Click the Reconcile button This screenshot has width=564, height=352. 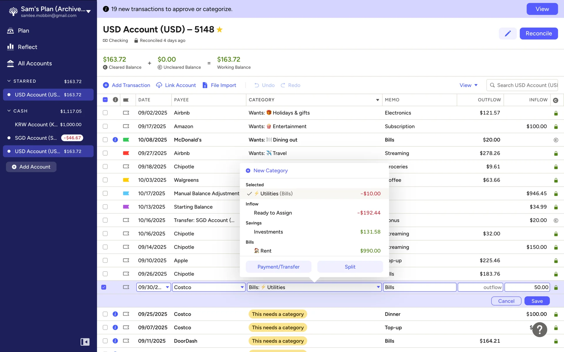click(x=538, y=33)
